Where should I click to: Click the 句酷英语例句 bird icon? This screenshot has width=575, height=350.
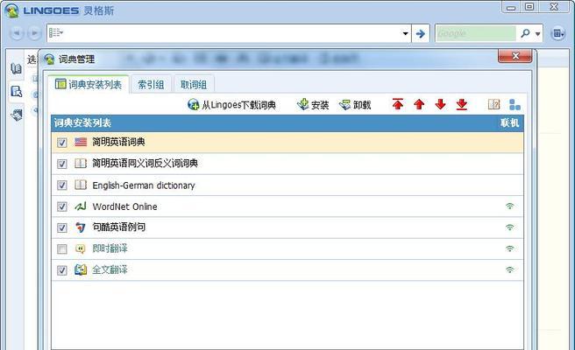(81, 227)
